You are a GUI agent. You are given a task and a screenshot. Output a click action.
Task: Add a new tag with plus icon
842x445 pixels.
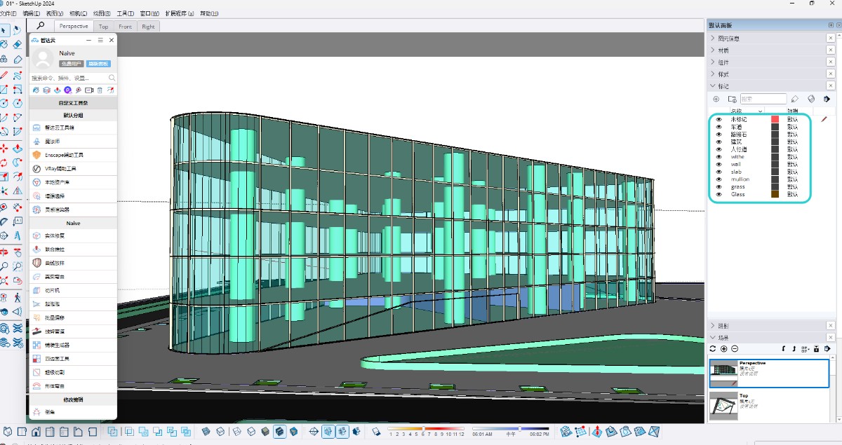[x=716, y=99]
